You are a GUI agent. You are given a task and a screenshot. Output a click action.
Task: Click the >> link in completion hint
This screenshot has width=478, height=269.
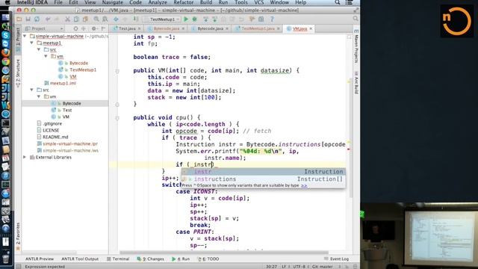(x=304, y=185)
